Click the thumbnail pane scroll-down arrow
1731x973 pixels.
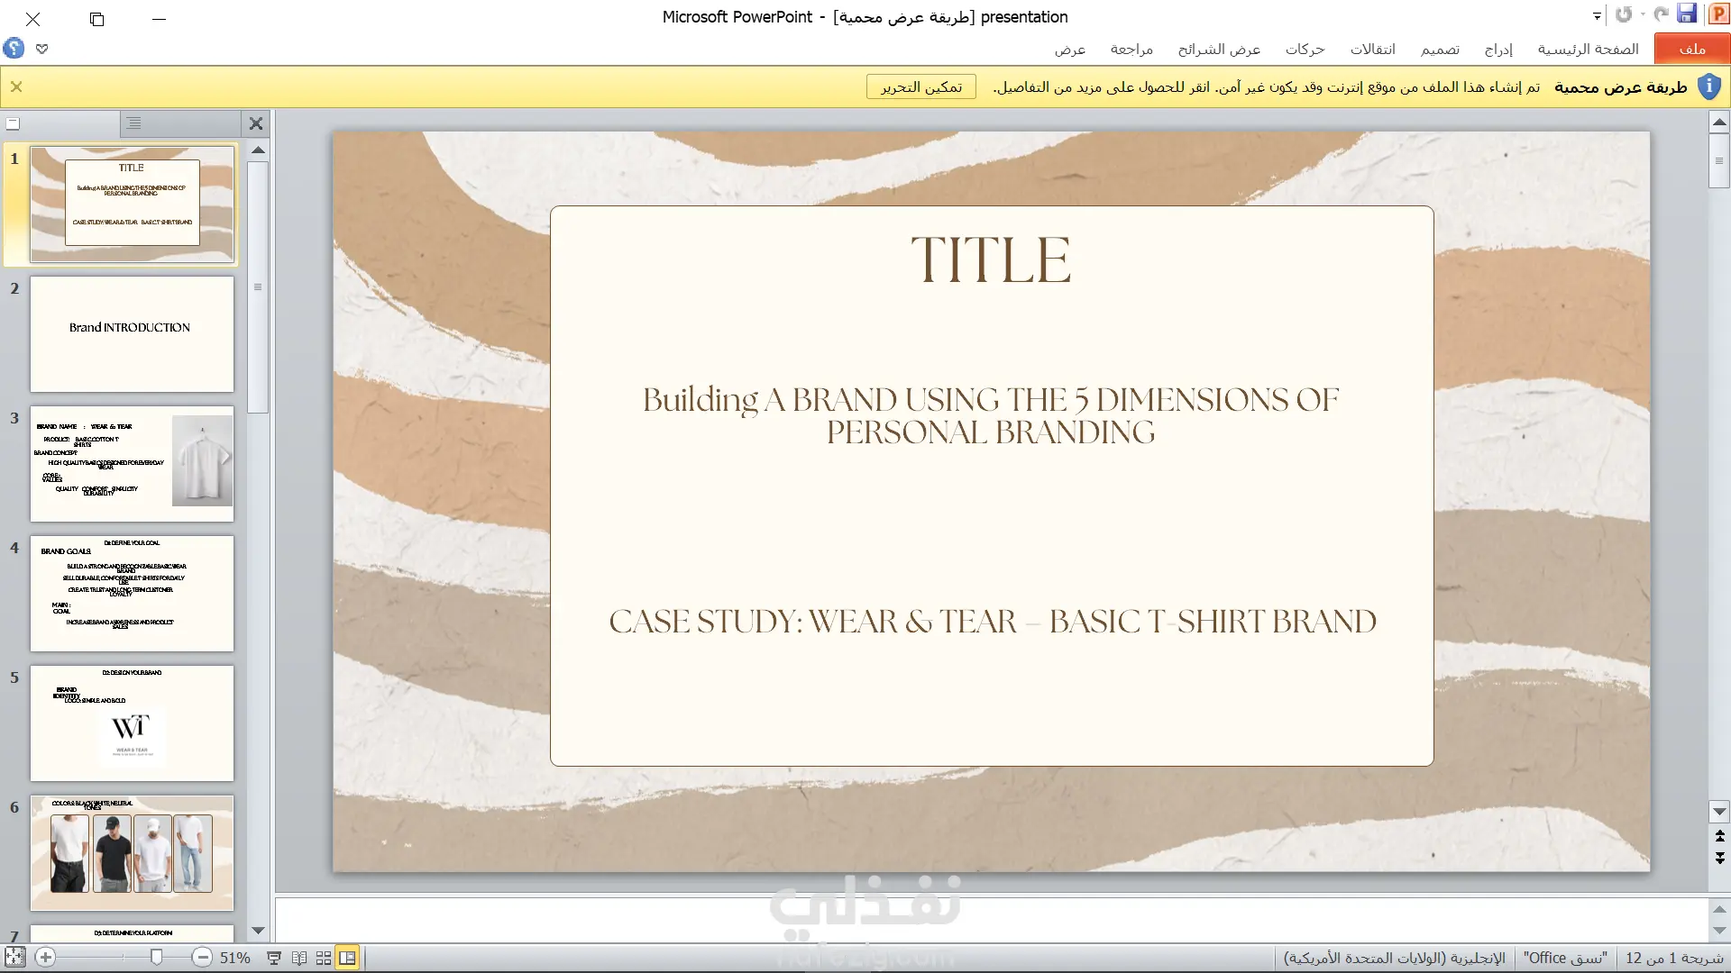258,931
